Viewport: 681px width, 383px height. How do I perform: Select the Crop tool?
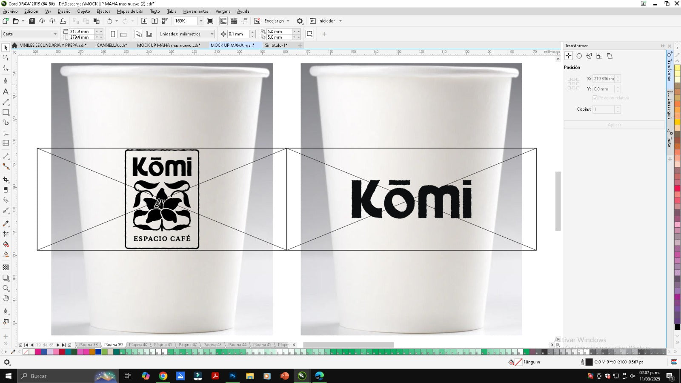[x=6, y=180]
